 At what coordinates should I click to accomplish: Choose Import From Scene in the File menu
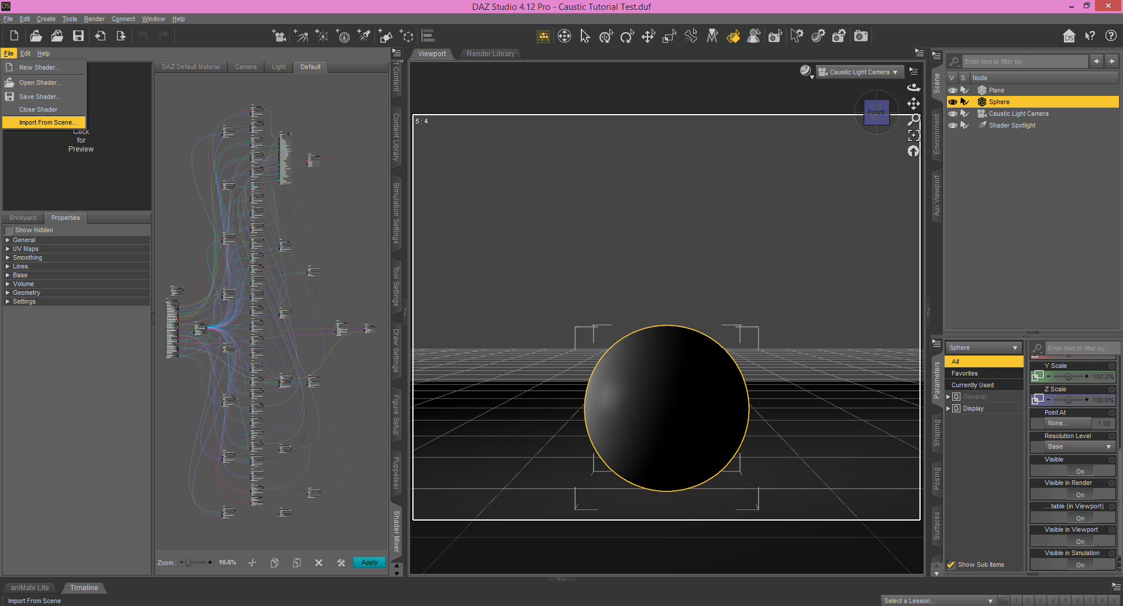pyautogui.click(x=48, y=122)
